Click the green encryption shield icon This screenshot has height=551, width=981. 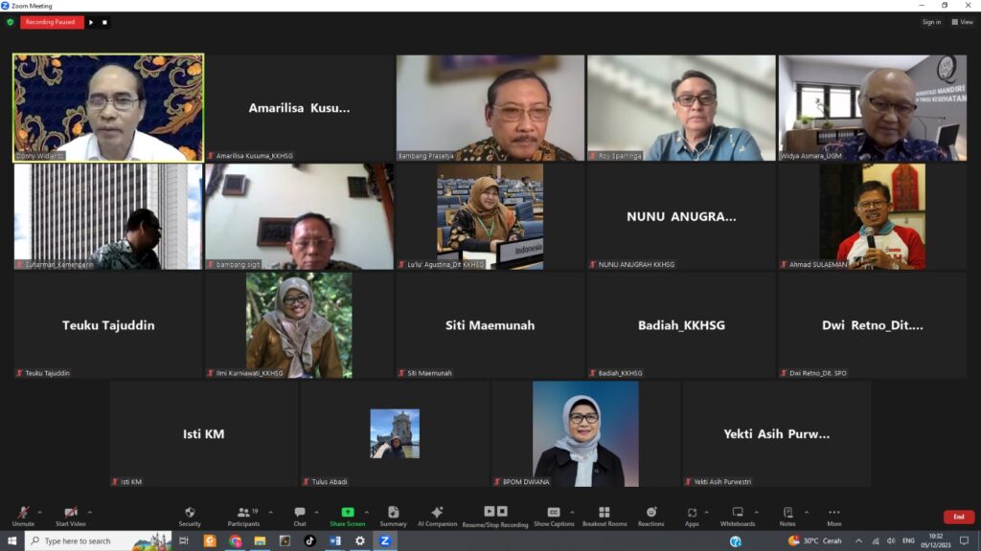10,22
